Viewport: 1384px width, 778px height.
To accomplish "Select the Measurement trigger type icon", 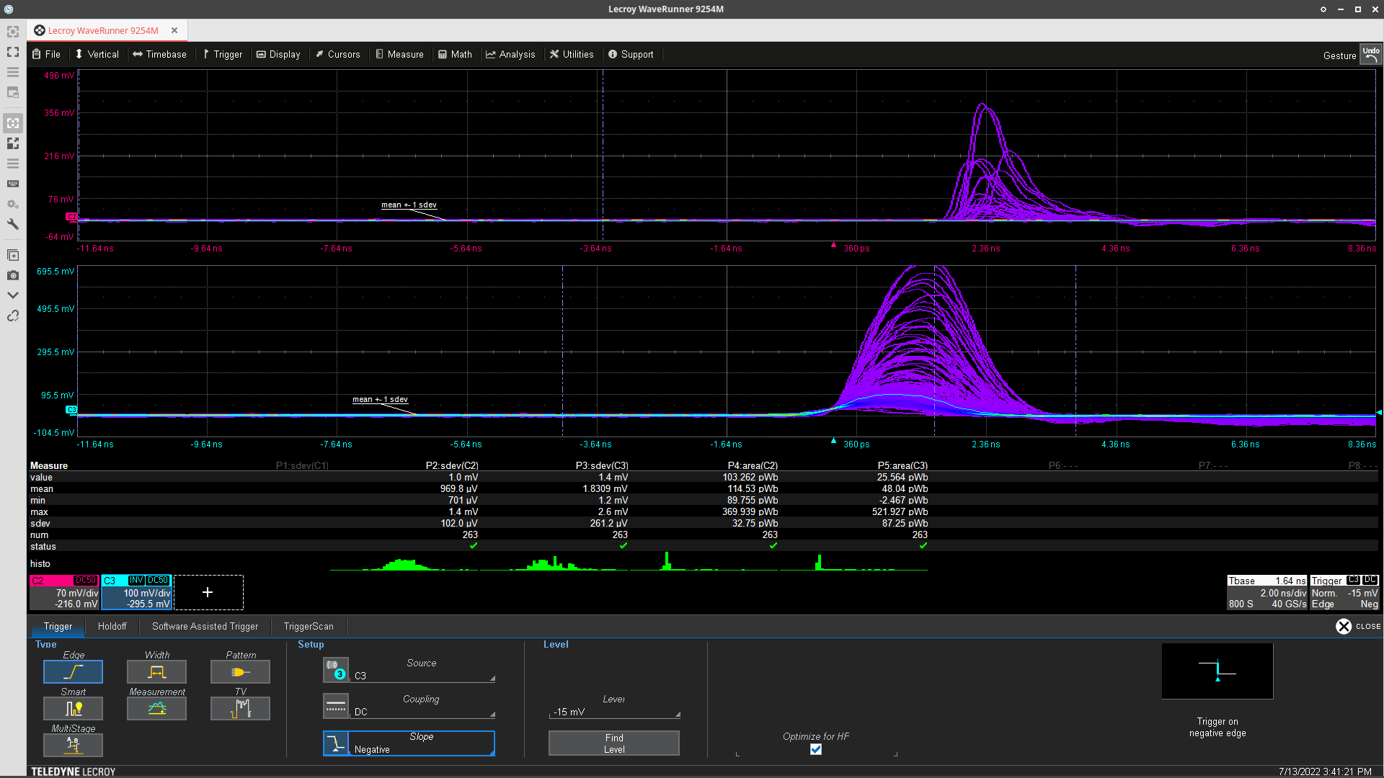I will point(156,708).
